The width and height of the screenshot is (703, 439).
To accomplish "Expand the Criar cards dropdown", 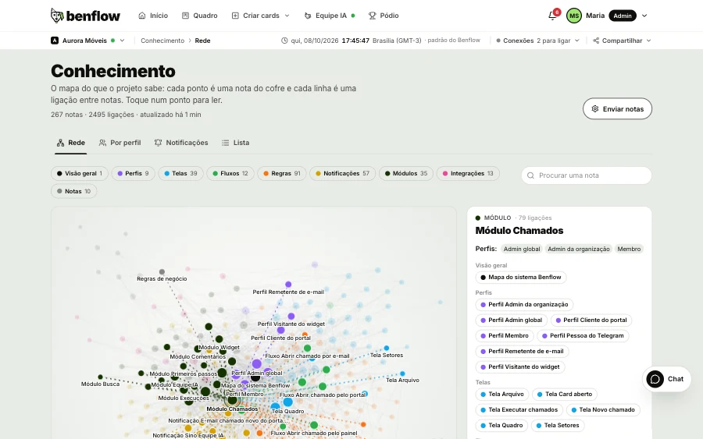I will point(260,16).
